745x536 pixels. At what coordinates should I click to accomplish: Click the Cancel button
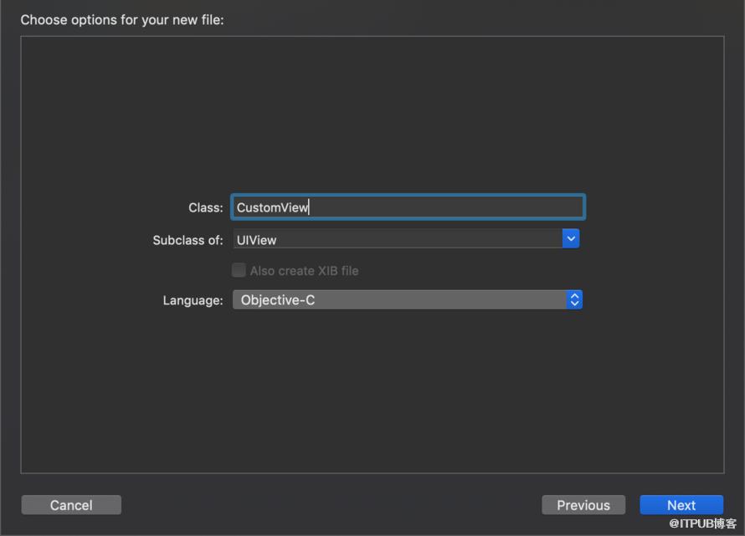(x=71, y=505)
